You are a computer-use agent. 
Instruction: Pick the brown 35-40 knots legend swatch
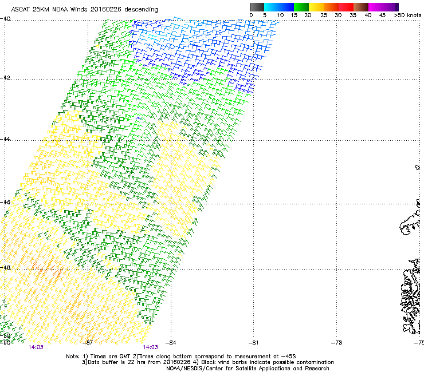point(361,7)
